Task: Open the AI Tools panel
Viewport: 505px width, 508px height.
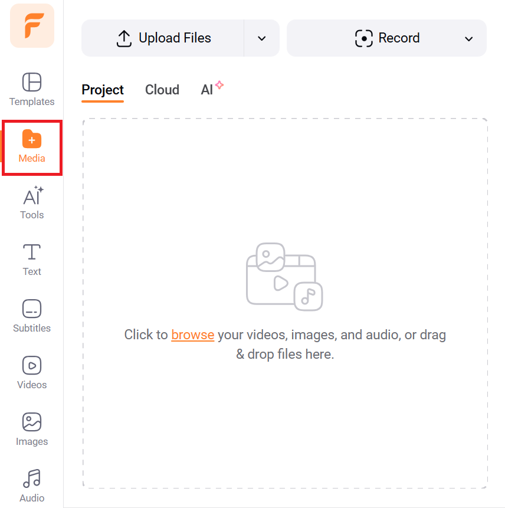Action: [x=32, y=203]
